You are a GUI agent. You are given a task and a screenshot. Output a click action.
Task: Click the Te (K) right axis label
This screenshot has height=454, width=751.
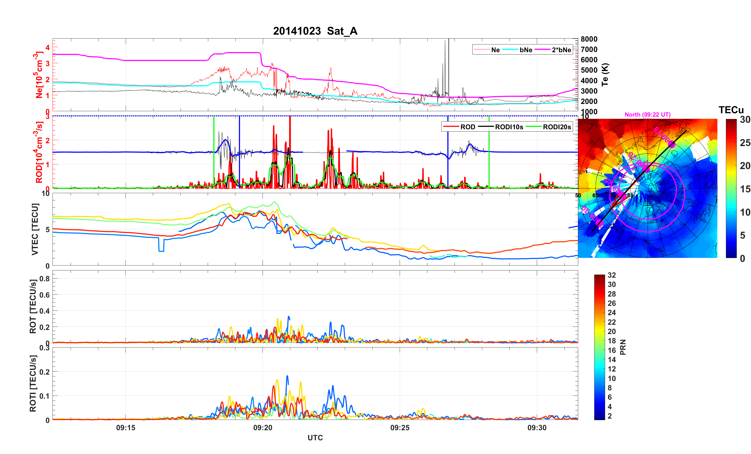coord(605,75)
